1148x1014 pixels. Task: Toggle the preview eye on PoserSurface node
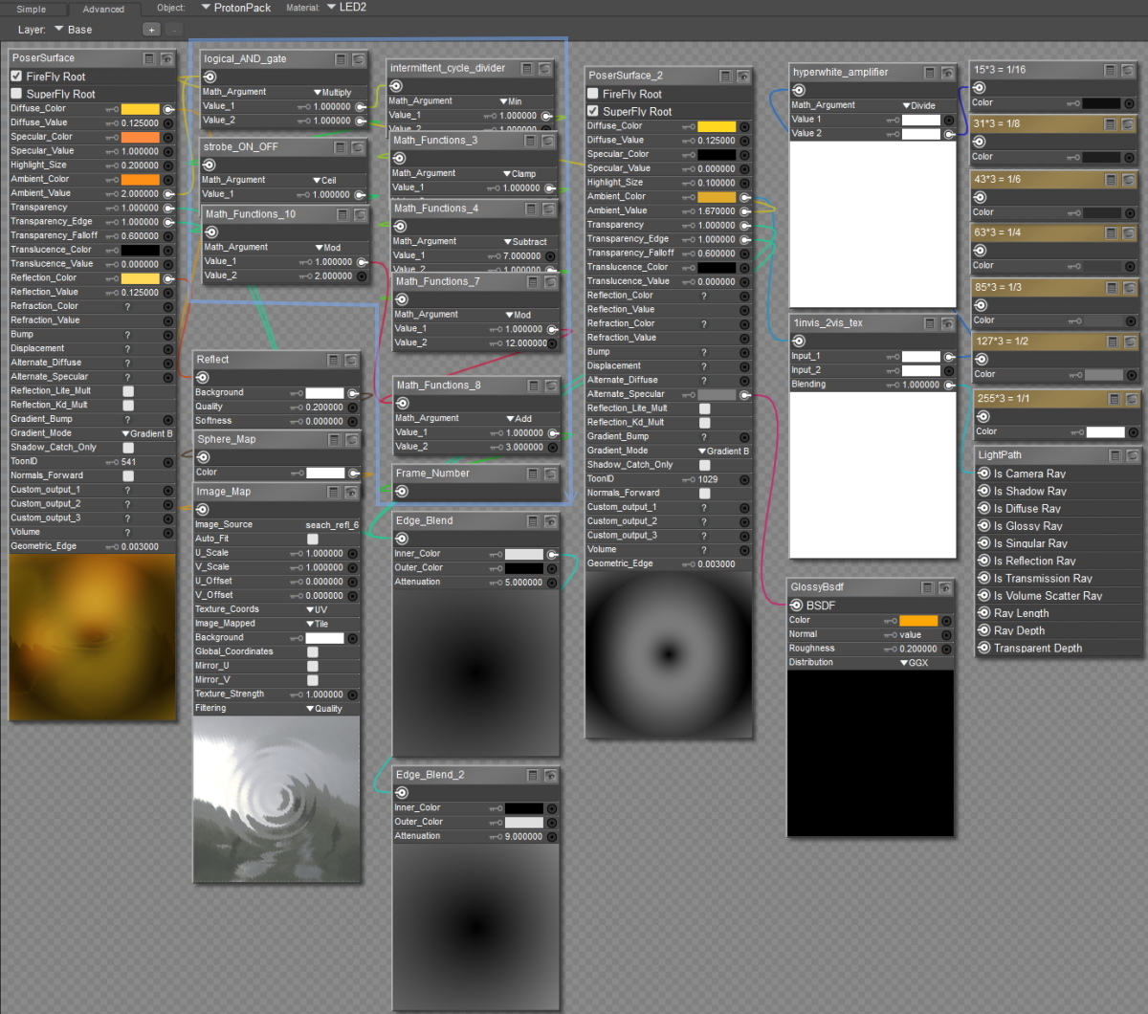[x=166, y=58]
